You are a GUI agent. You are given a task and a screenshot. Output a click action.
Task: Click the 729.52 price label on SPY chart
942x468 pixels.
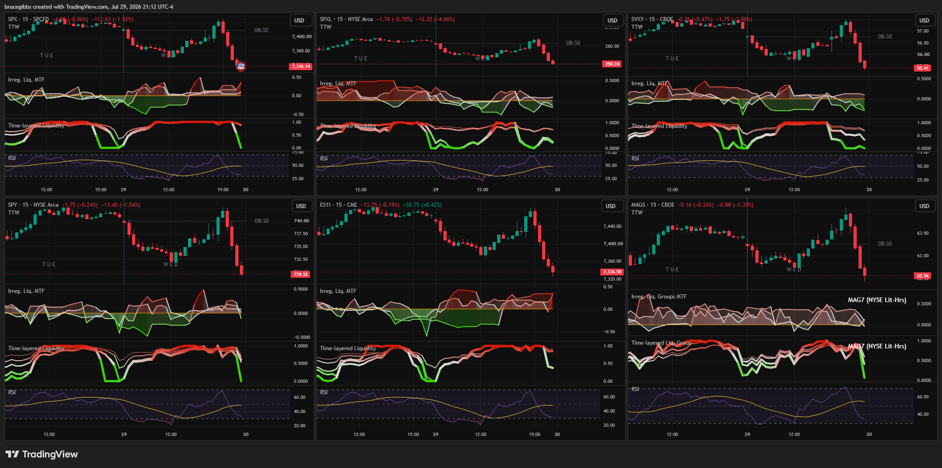[301, 275]
